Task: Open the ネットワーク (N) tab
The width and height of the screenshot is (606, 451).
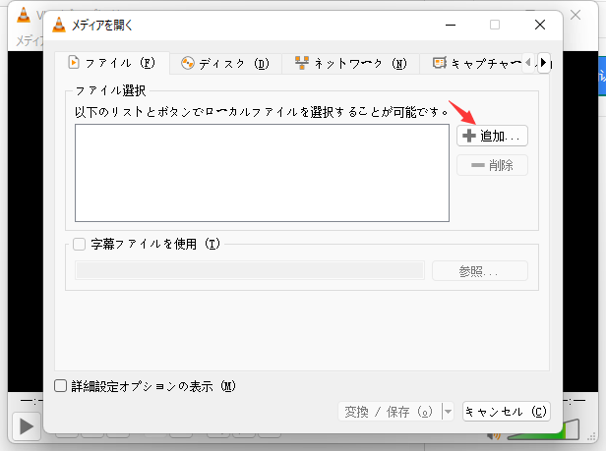Action: (x=350, y=63)
